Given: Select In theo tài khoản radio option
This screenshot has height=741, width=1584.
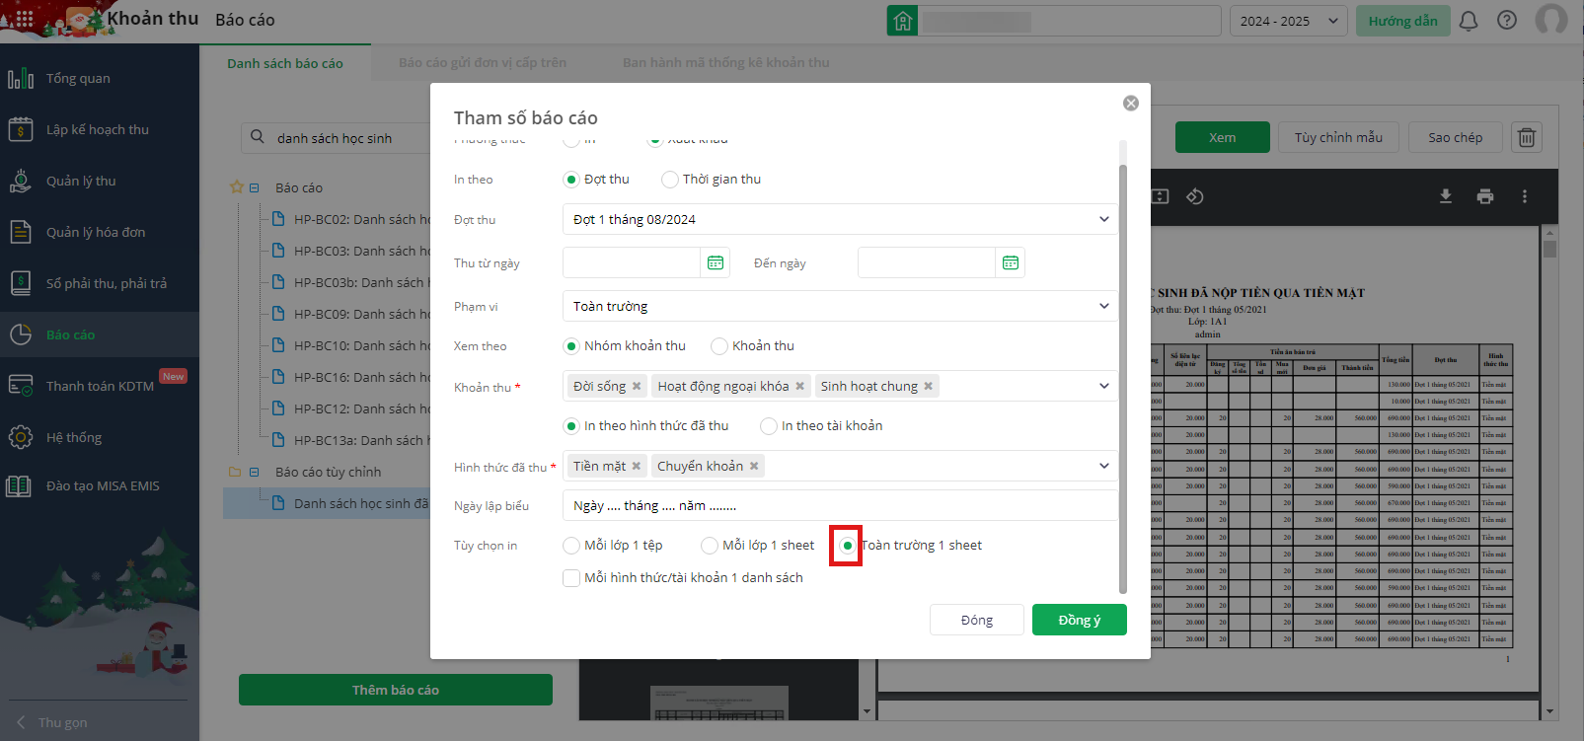Looking at the screenshot, I should (x=769, y=426).
